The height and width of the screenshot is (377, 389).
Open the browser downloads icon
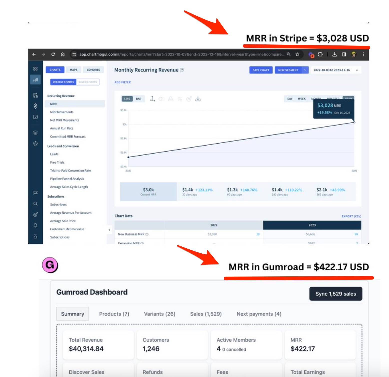[x=335, y=54]
